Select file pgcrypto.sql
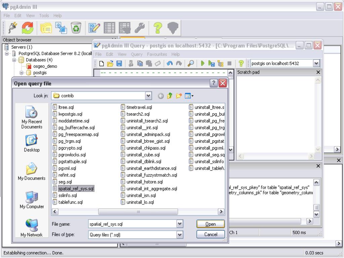The width and height of the screenshot is (344, 258). [68, 148]
